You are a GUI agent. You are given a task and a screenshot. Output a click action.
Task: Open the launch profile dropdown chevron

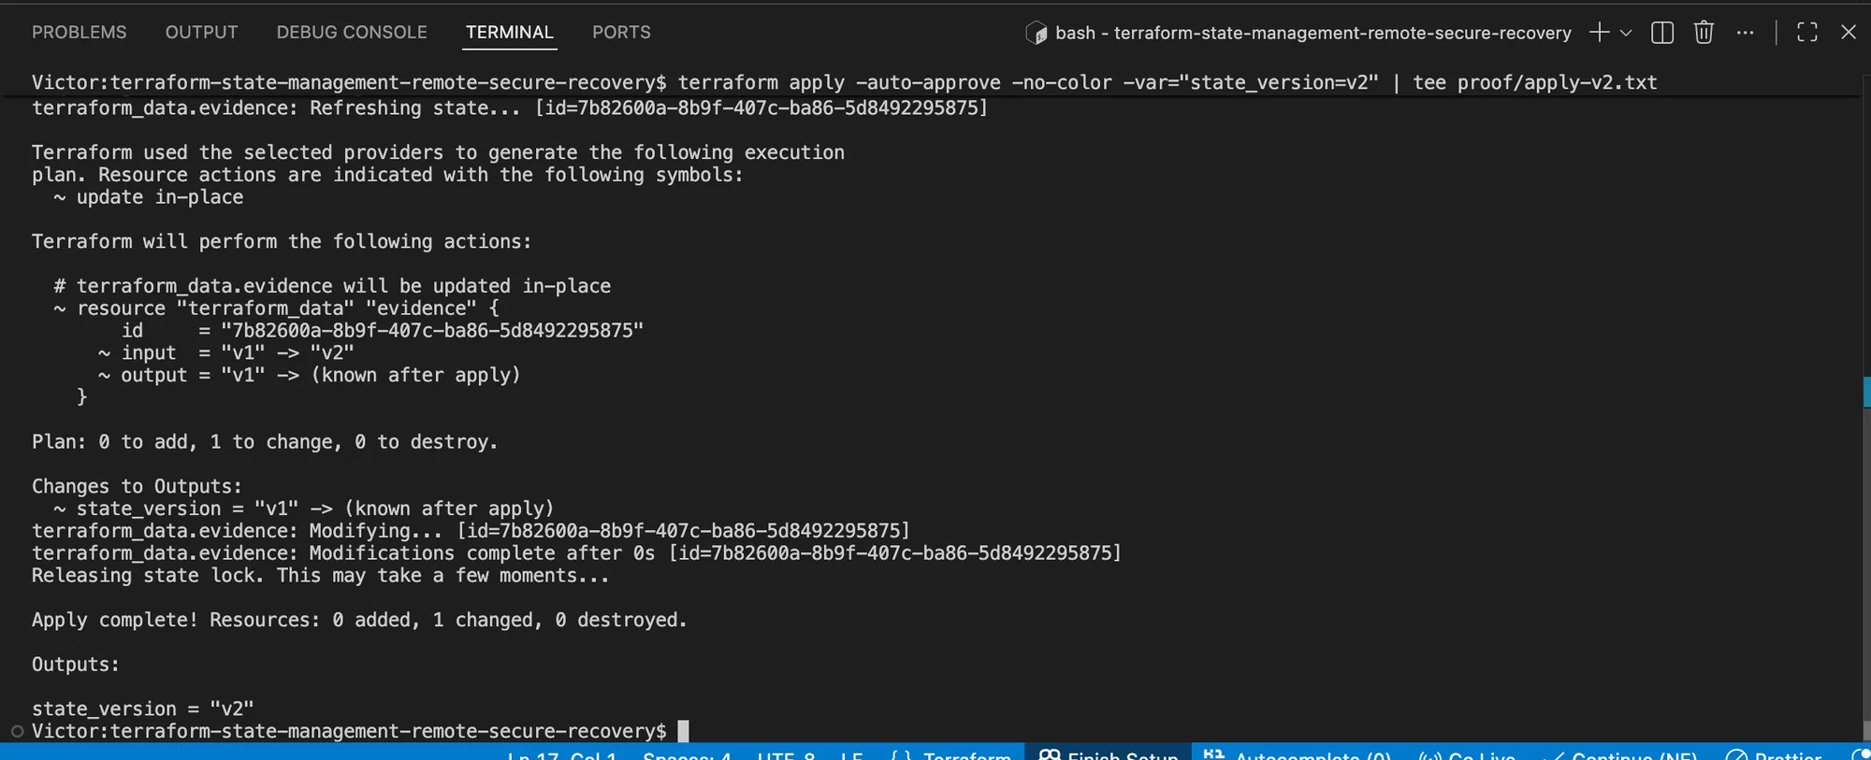point(1626,33)
